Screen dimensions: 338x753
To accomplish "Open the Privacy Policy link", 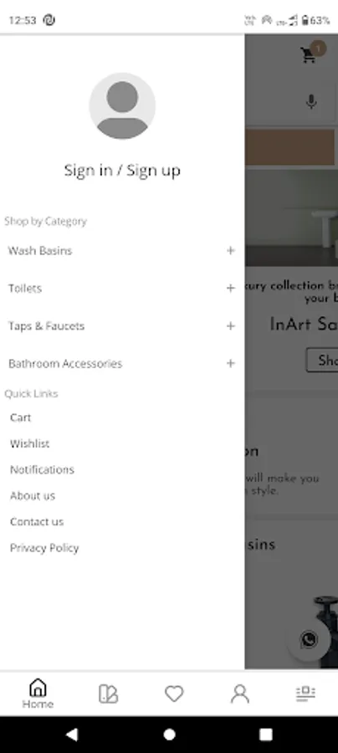I will pyautogui.click(x=44, y=548).
